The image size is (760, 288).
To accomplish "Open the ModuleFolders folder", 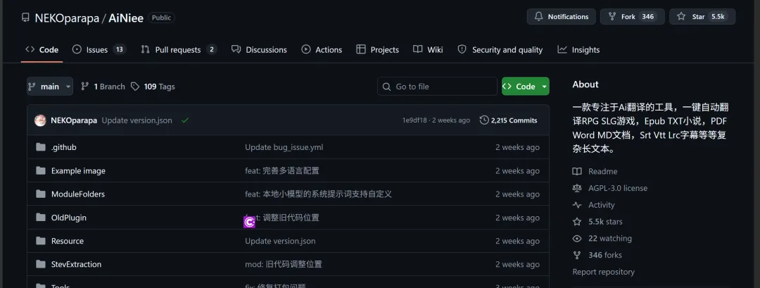I will point(78,194).
